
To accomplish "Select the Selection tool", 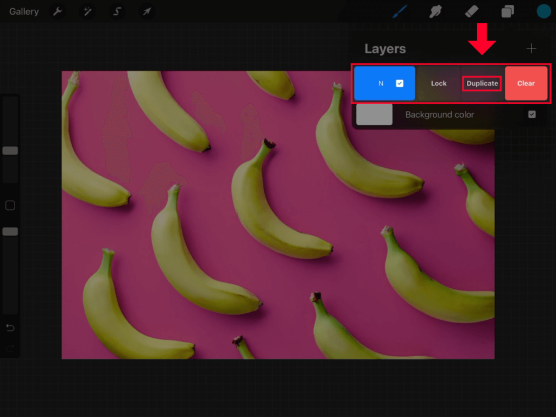I will pos(117,11).
